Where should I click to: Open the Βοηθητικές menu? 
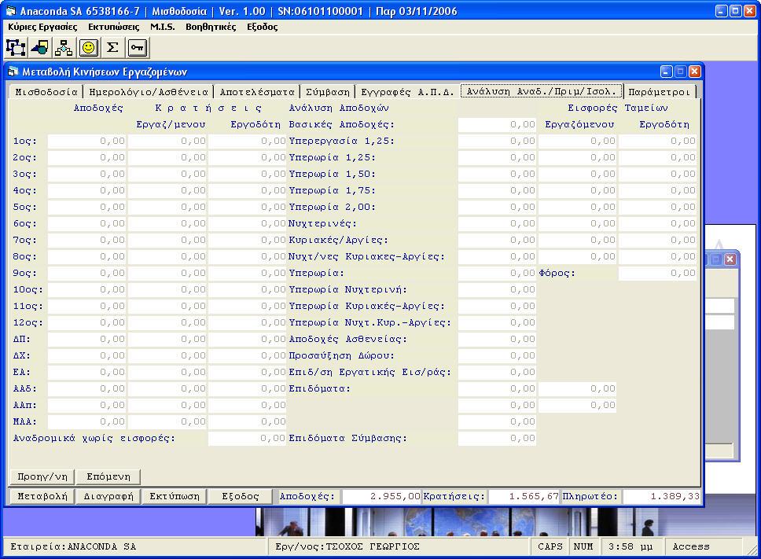(211, 27)
